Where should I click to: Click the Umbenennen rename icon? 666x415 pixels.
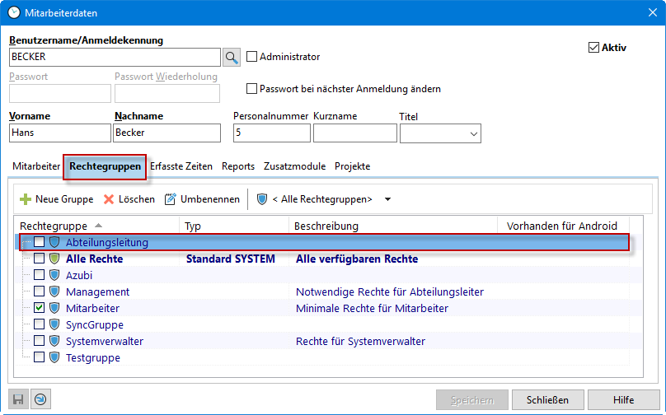[x=171, y=199]
